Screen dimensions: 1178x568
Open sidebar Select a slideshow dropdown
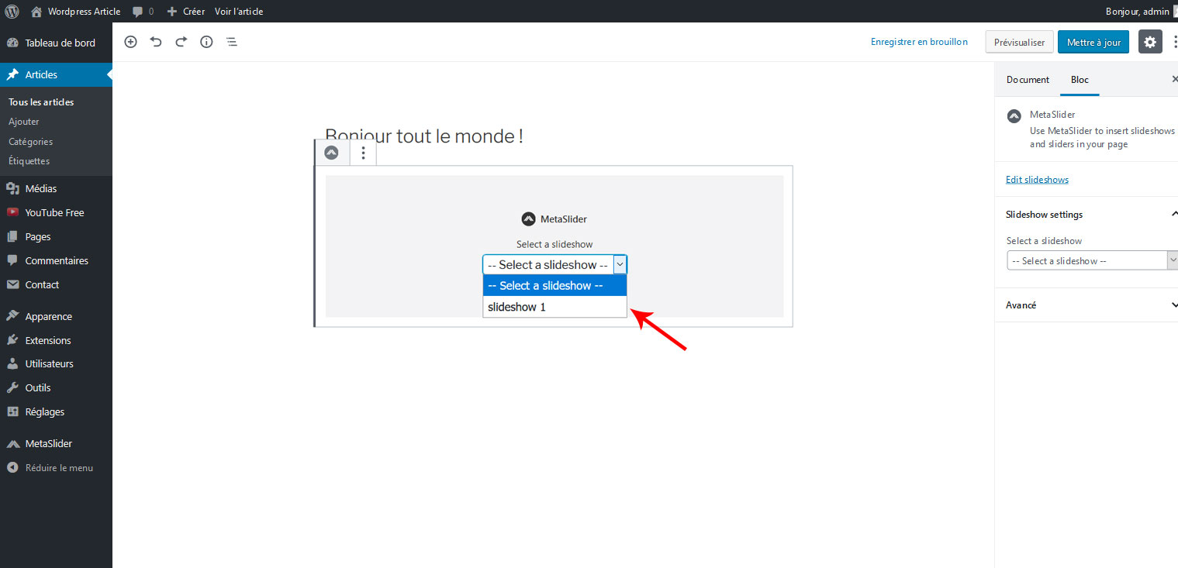click(x=1093, y=260)
